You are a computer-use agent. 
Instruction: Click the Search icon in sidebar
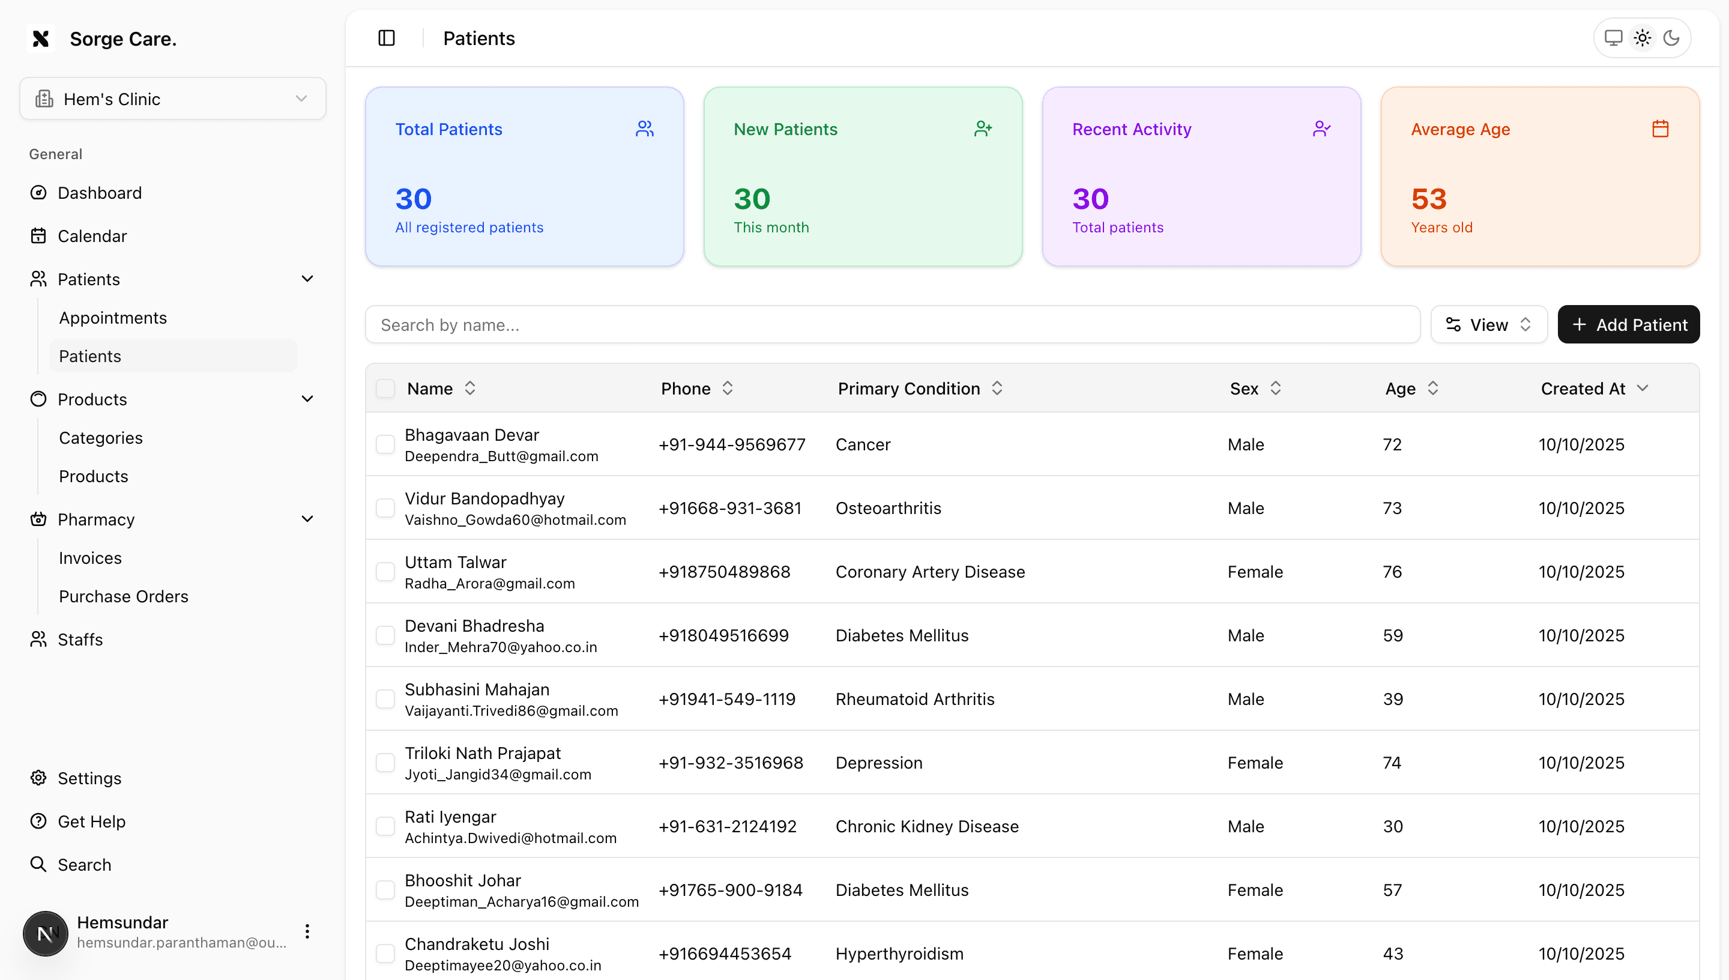37,864
